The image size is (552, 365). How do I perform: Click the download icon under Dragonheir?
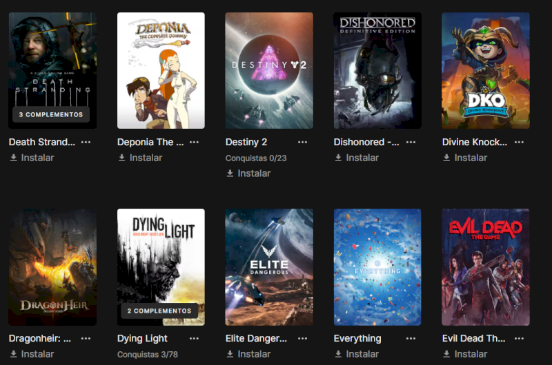coord(13,354)
